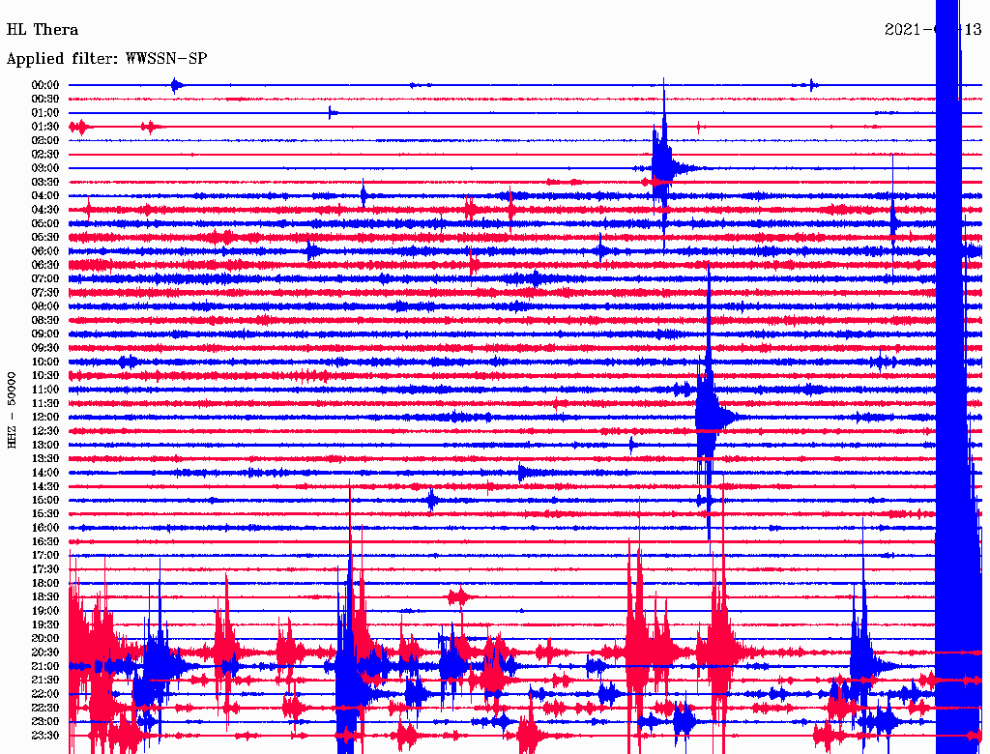Click the 19:00 time label
Viewport: 990px width, 754px height.
(45, 611)
